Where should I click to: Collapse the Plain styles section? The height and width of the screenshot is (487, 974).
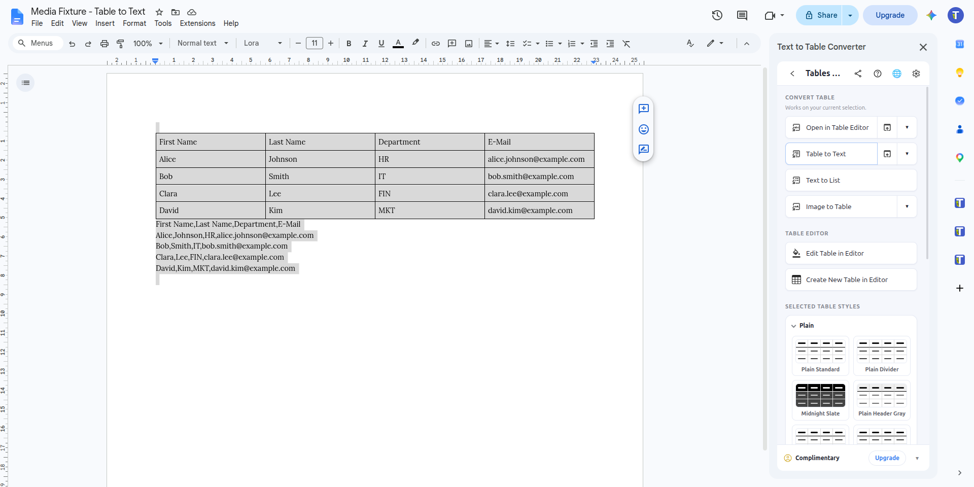tap(794, 326)
